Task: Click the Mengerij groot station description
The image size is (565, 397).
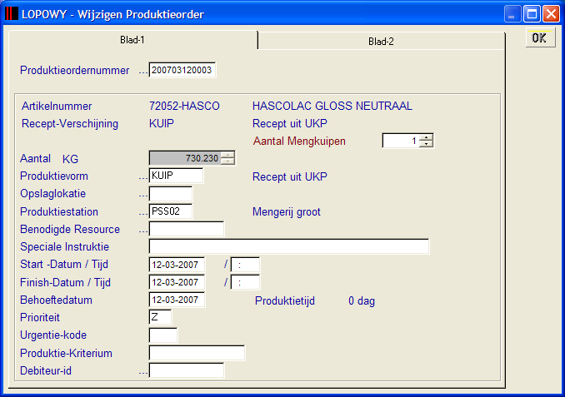Action: (x=287, y=211)
